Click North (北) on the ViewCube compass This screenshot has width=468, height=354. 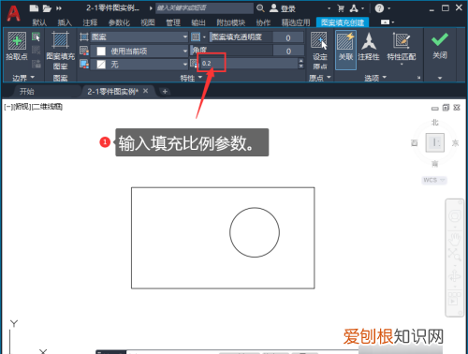click(x=435, y=123)
